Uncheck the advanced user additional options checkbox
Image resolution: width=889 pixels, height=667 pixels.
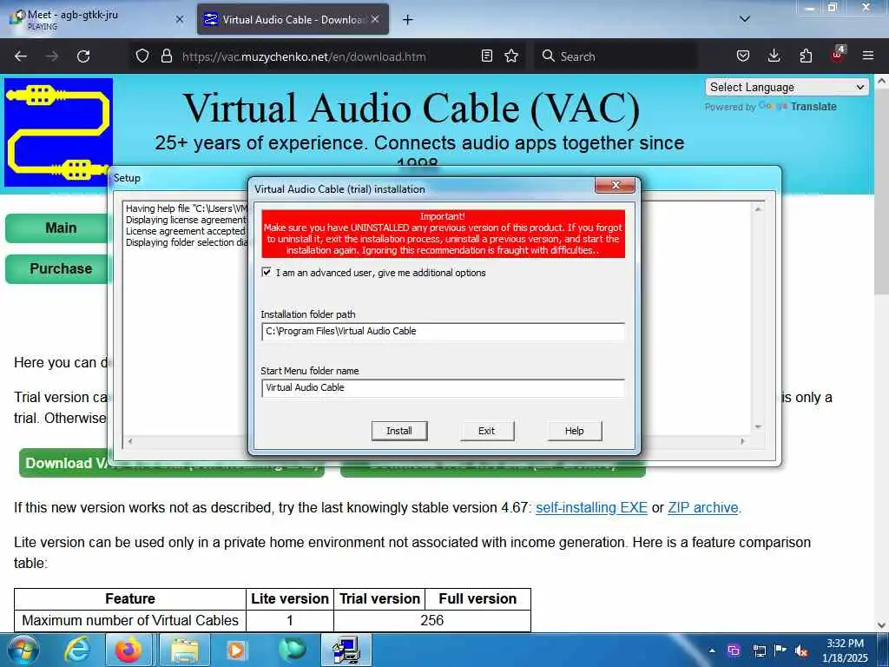[x=267, y=272]
